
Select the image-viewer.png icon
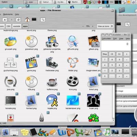point(94,62)
